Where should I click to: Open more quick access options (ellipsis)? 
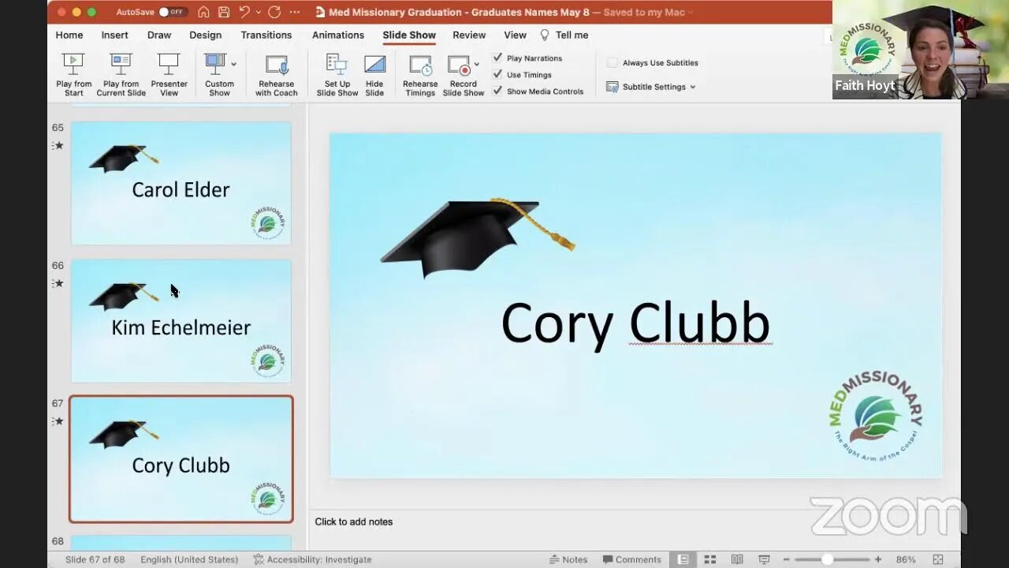pos(295,12)
